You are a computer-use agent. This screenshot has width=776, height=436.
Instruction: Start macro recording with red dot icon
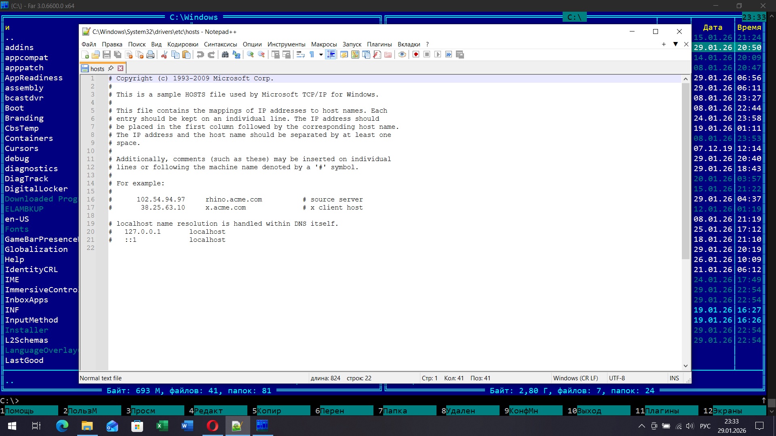(x=416, y=55)
